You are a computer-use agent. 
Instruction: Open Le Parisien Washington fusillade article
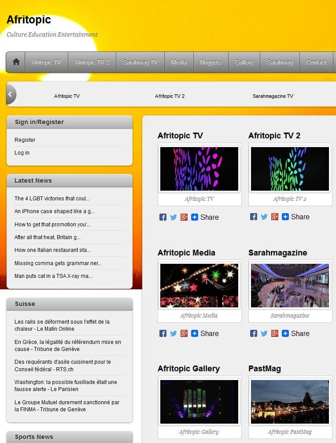click(66, 385)
